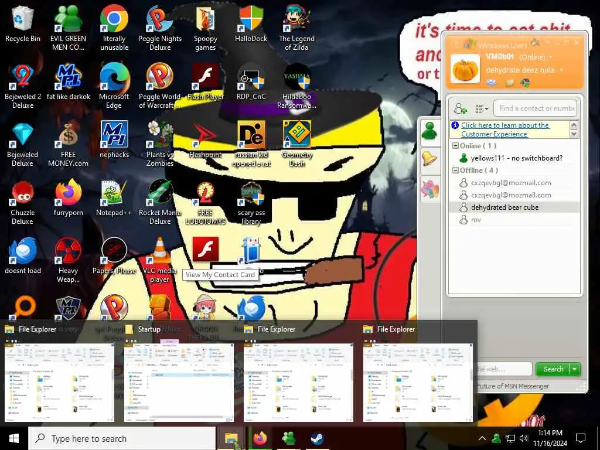Click the colorful globe icon in Messenger header
Screen dimensions: 600x450
(526, 82)
